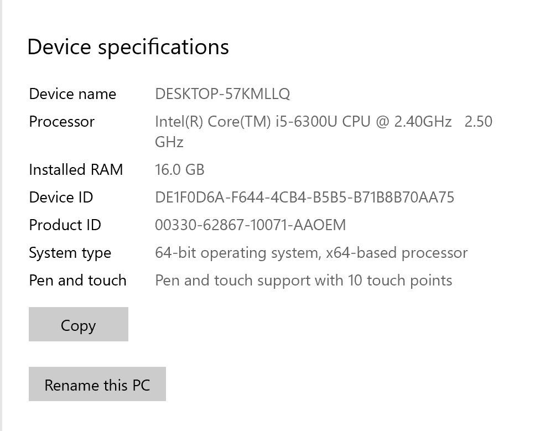Click the Copy button
Viewport: 540px width, 431px height.
[x=78, y=325]
